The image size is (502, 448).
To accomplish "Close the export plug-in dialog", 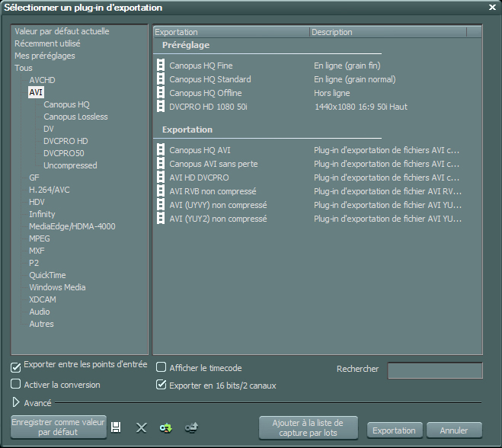I will [x=492, y=7].
